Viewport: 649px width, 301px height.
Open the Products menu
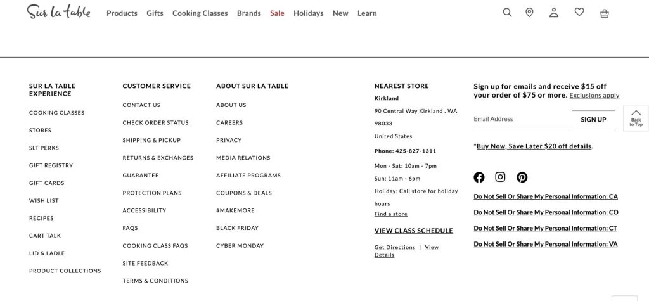pyautogui.click(x=122, y=13)
